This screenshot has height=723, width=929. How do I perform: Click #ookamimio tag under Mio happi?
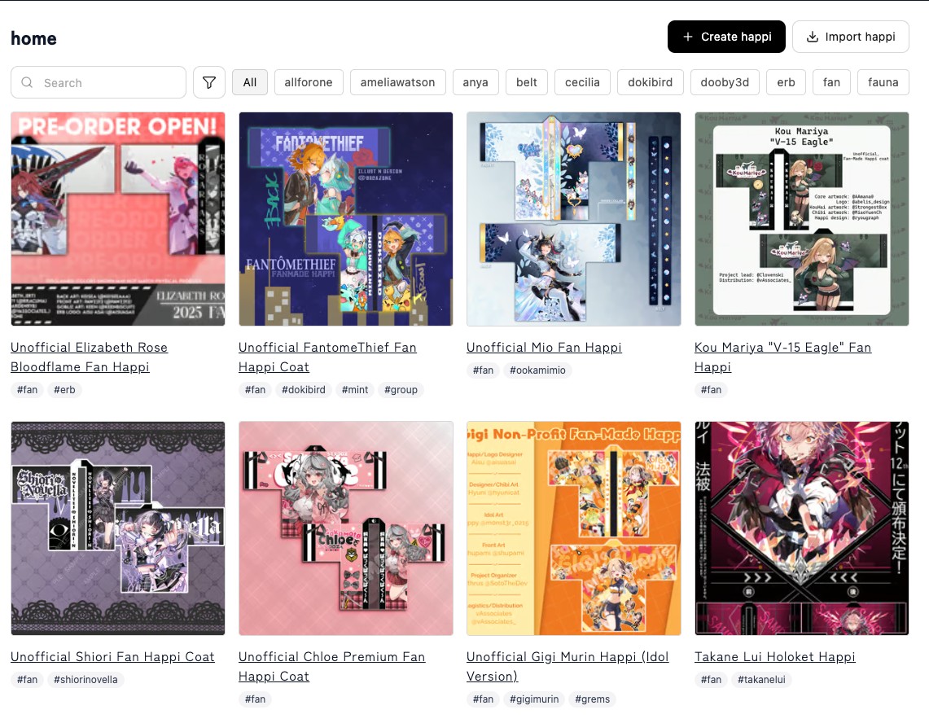click(x=537, y=370)
